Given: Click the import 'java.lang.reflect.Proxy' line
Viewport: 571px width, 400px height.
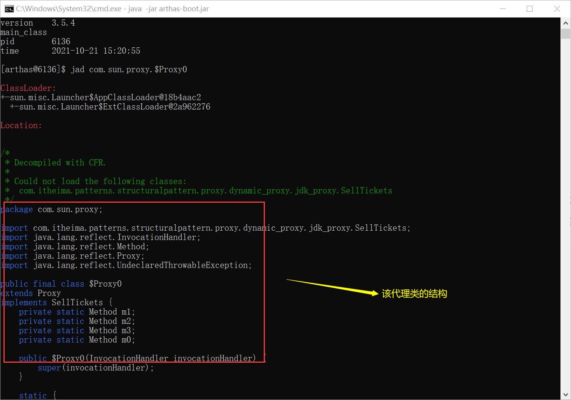Looking at the screenshot, I should [72, 256].
